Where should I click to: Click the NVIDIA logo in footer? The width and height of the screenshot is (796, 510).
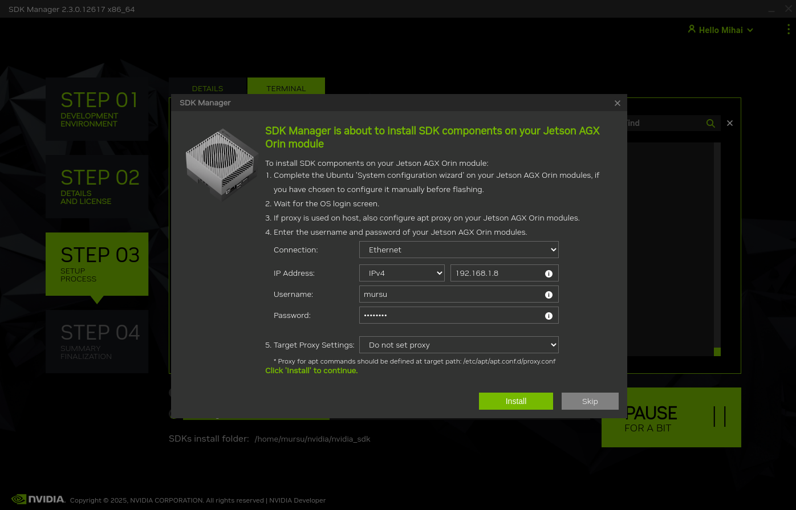38,500
